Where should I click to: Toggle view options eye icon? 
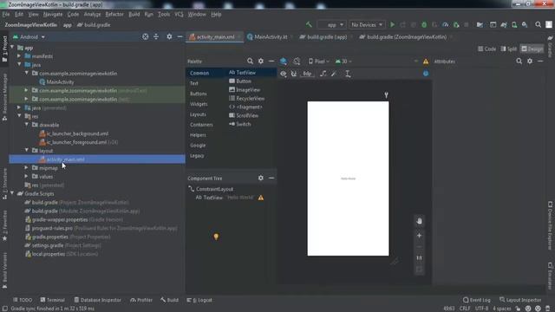pyautogui.click(x=284, y=74)
